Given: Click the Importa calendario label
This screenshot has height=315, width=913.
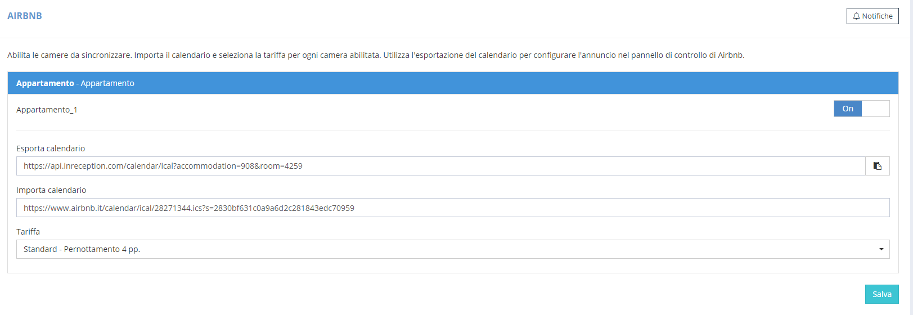Looking at the screenshot, I should tap(51, 190).
